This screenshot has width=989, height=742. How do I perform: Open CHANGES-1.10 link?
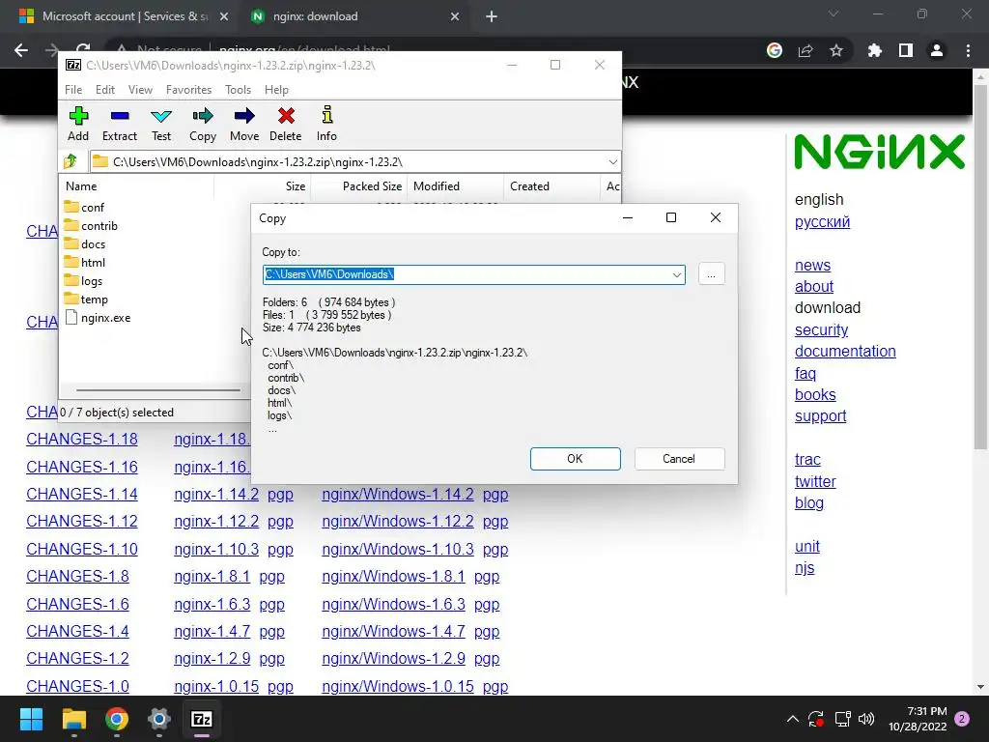(82, 549)
